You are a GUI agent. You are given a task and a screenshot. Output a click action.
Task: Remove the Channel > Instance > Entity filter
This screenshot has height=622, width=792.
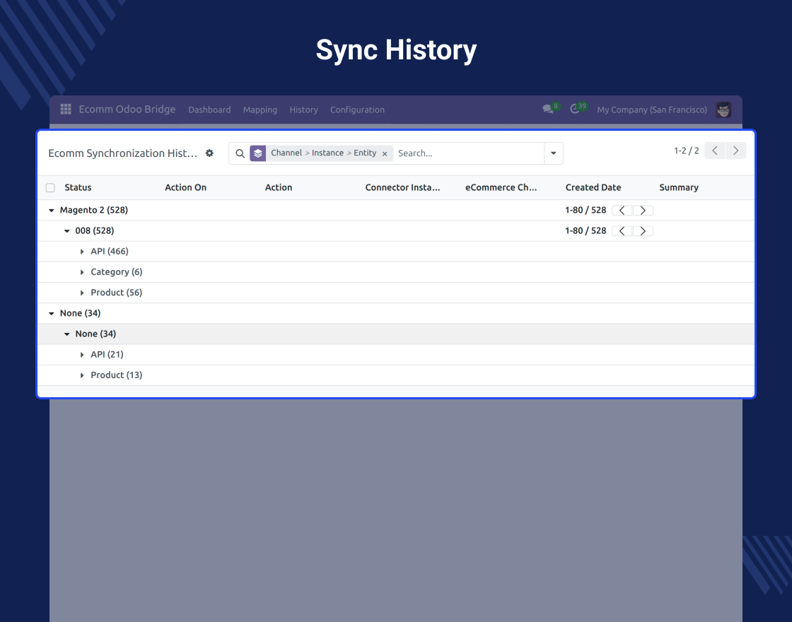coord(385,153)
